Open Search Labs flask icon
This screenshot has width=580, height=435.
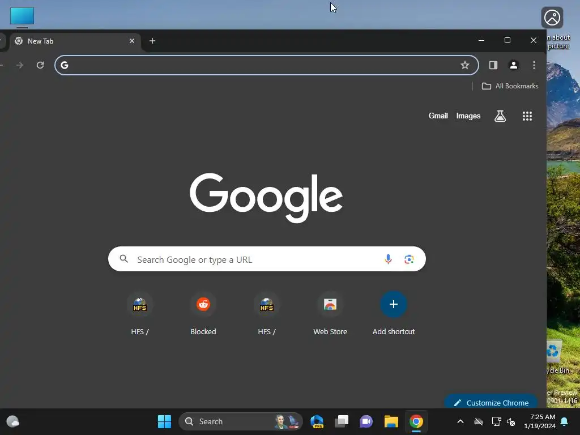click(x=500, y=116)
